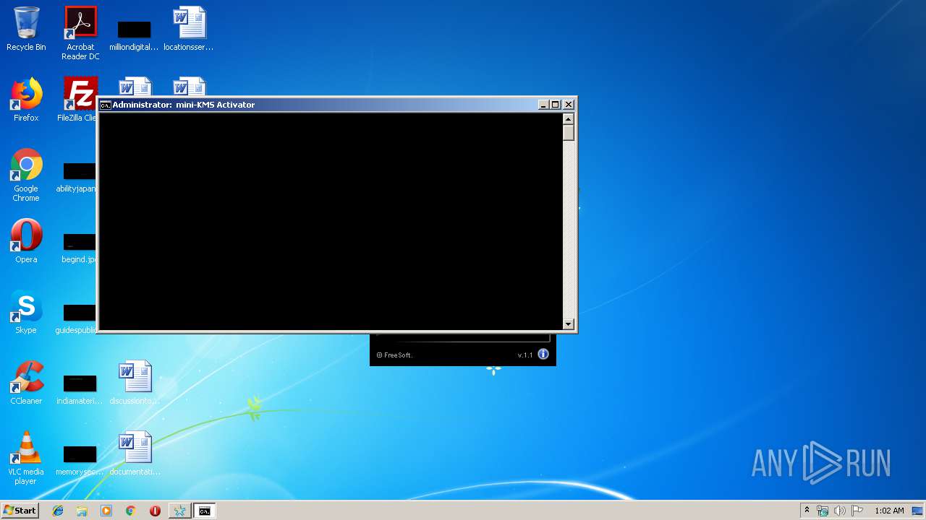This screenshot has width=926, height=520.
Task: Click the network tray icon
Action: tap(823, 511)
